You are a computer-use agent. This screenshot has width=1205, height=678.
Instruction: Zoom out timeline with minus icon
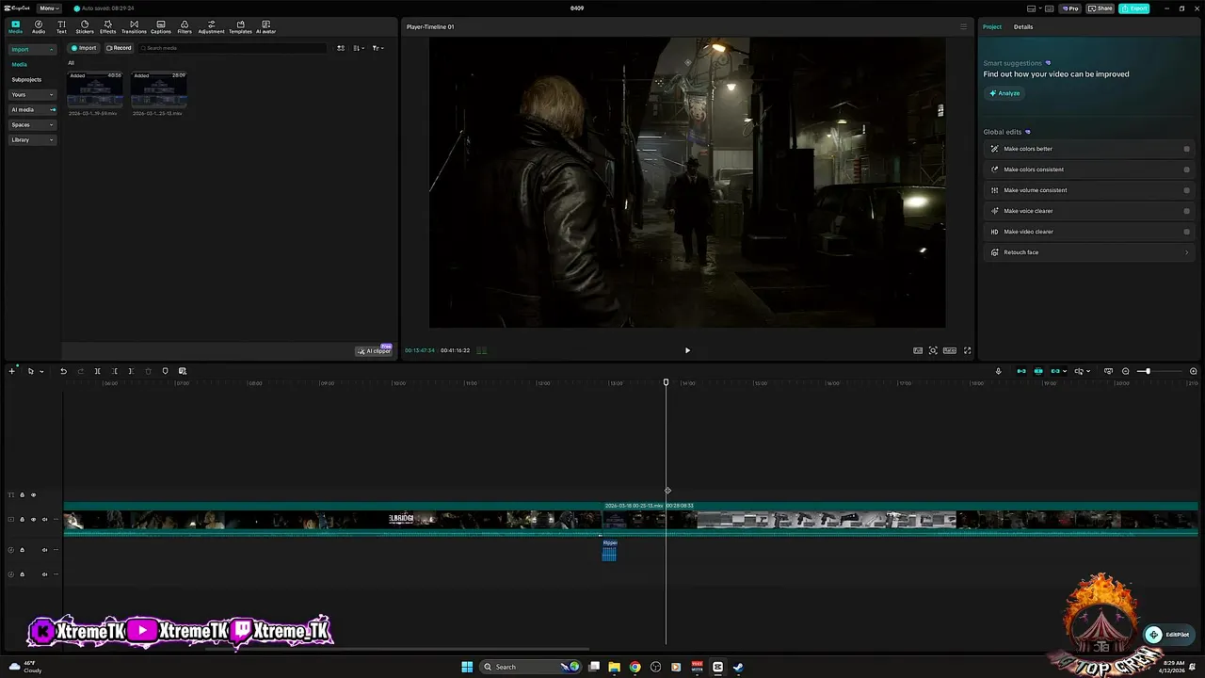tap(1125, 371)
